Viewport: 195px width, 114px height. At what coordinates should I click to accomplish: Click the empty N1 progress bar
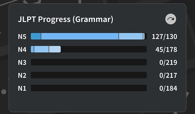[x=89, y=88]
